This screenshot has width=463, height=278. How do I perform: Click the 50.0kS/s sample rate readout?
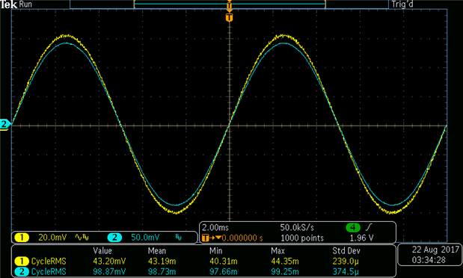click(297, 227)
